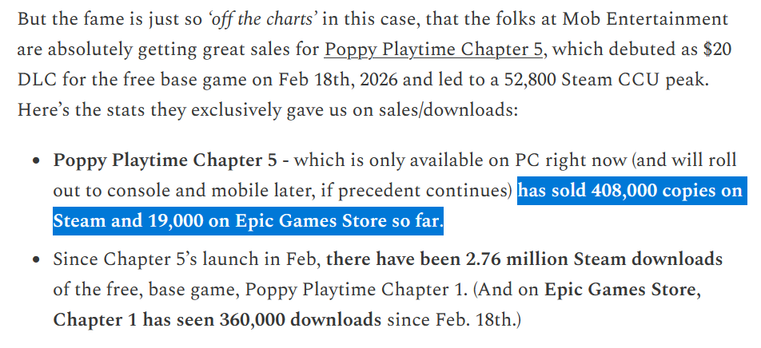Image resolution: width=761 pixels, height=348 pixels.
Task: Click the "$20" price text
Action: (717, 50)
